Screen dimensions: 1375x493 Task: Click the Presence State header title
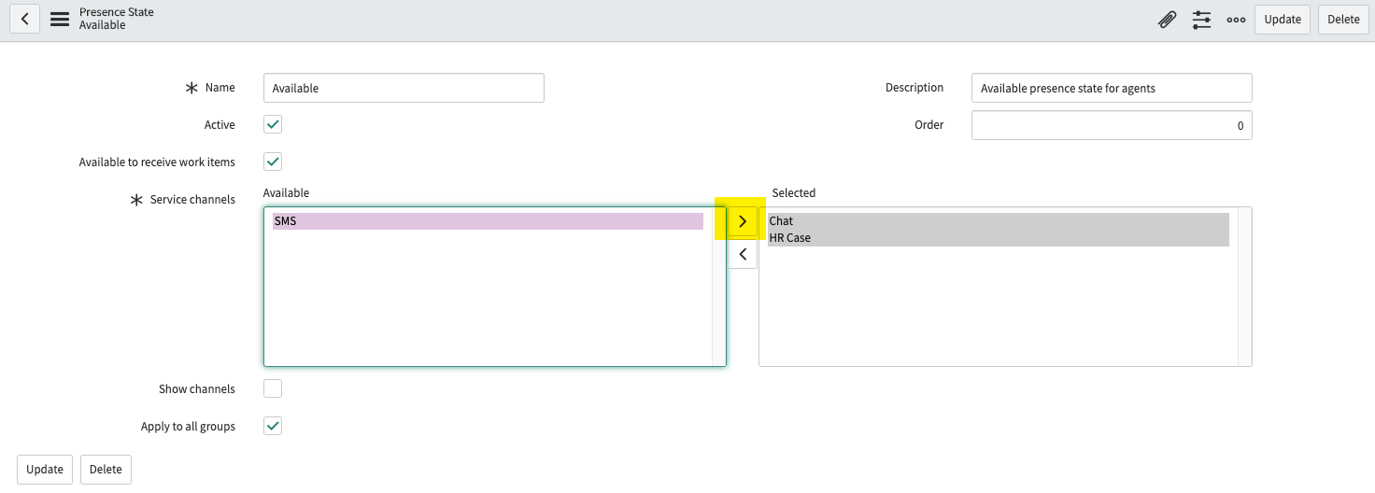pos(117,12)
